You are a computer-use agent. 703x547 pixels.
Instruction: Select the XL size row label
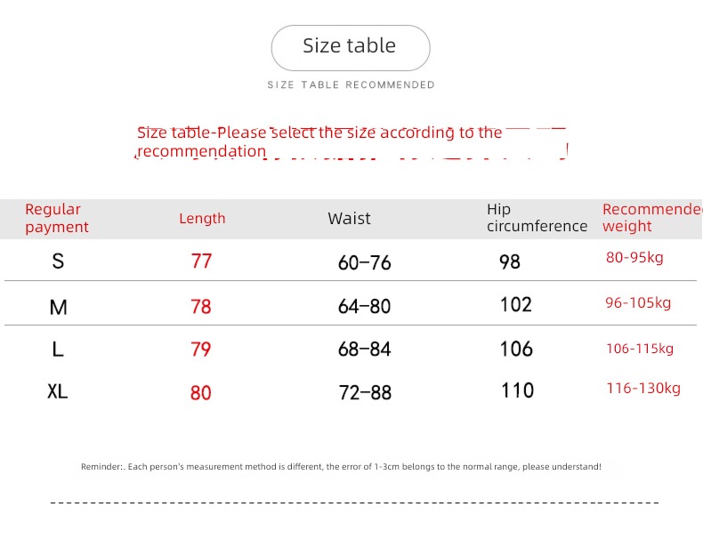57,391
